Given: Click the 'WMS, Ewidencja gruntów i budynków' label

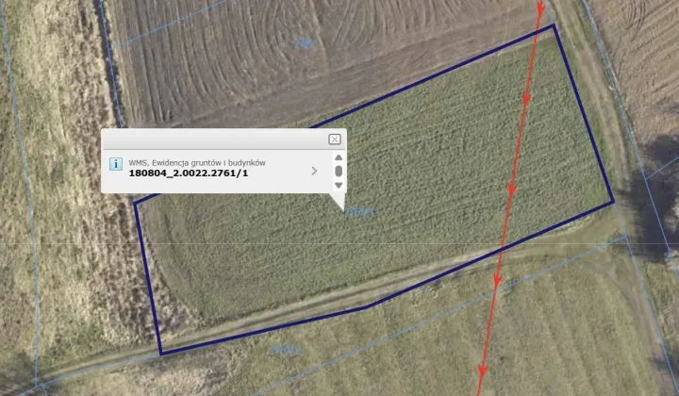Looking at the screenshot, I should click(x=197, y=163).
